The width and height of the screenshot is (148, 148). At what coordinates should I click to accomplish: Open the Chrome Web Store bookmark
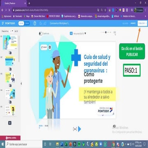point(38,16)
